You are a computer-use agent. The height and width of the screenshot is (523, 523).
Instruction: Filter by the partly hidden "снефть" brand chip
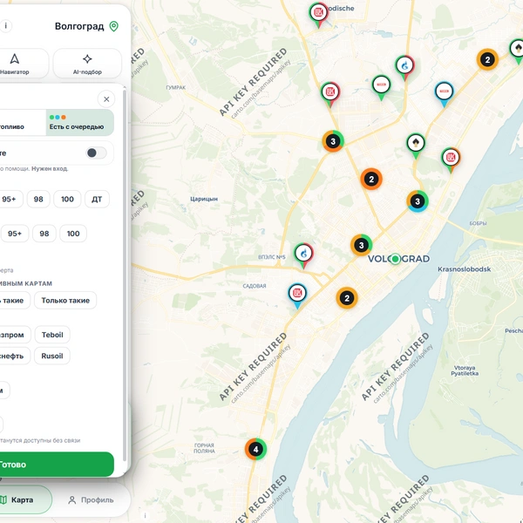(x=13, y=356)
